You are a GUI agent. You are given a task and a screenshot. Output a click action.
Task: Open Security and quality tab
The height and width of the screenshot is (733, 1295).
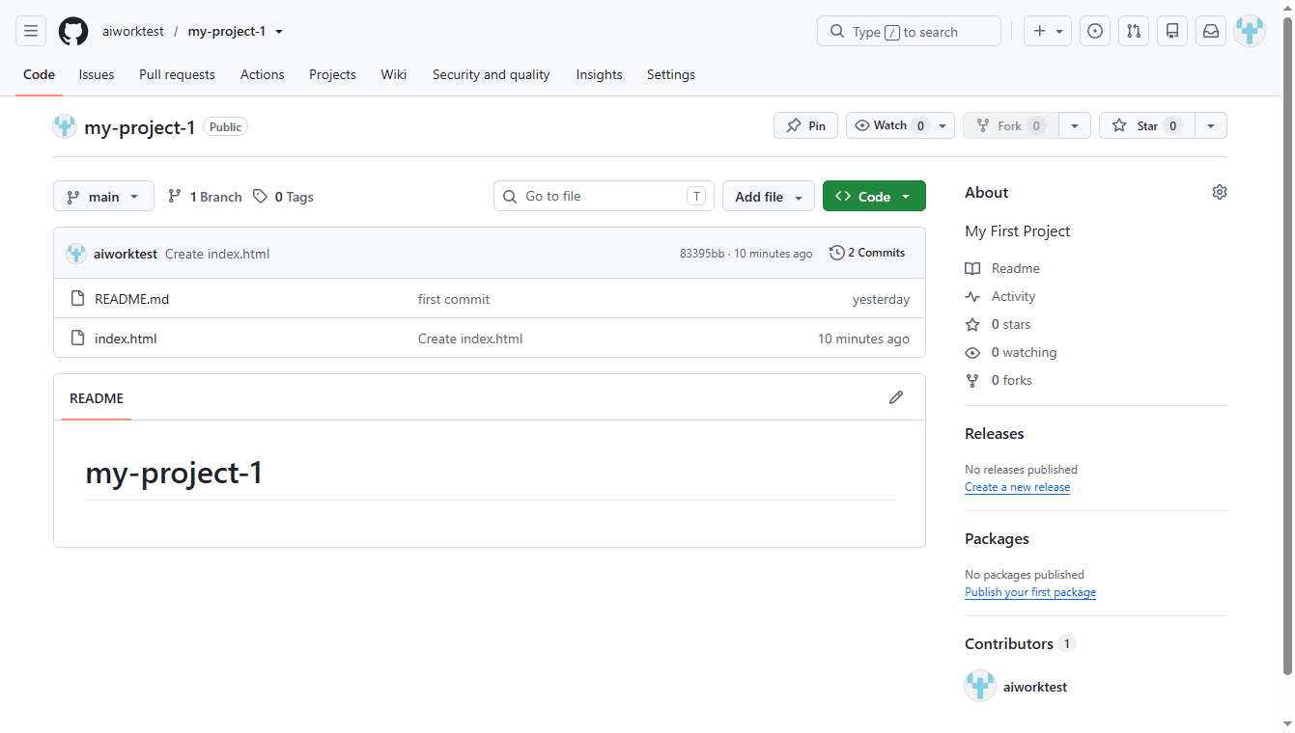[x=491, y=74]
